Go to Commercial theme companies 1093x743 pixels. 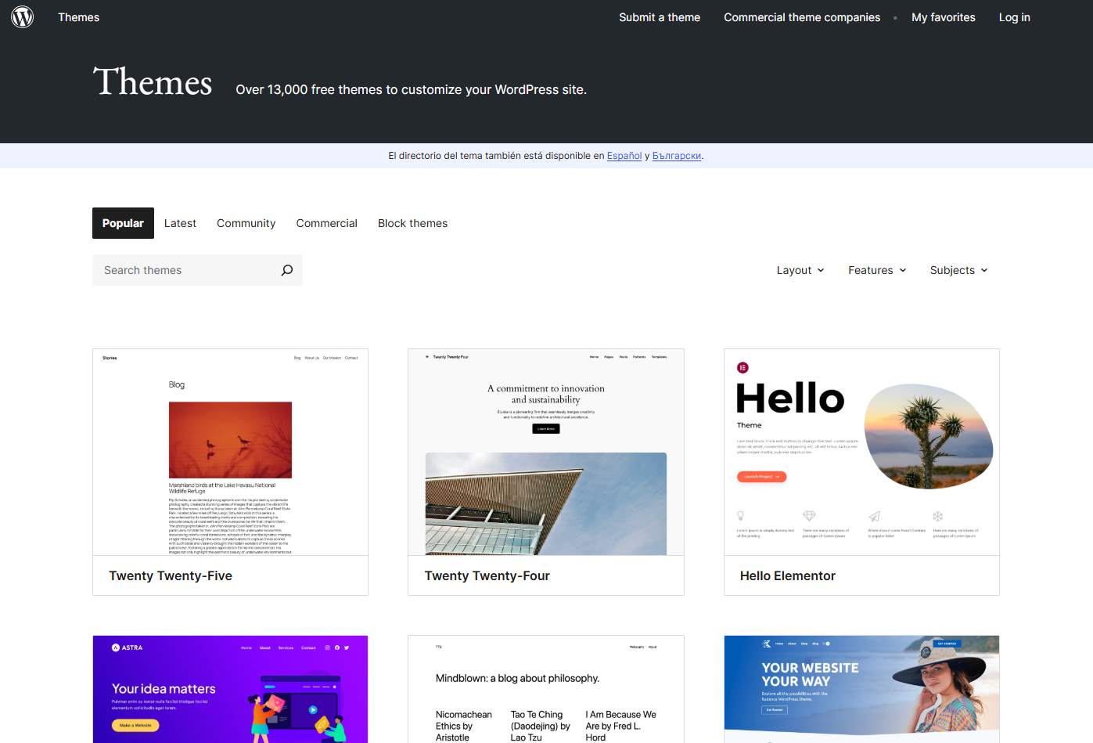click(x=802, y=17)
